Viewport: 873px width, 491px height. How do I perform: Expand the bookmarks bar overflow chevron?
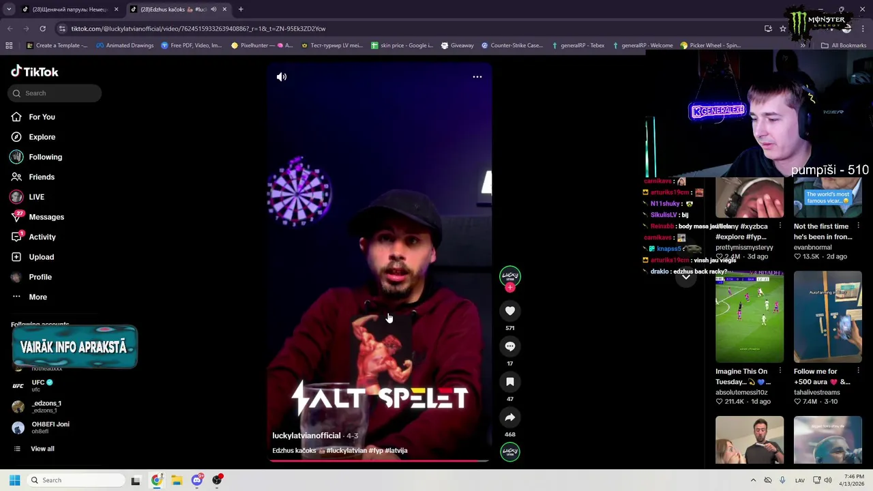803,46
